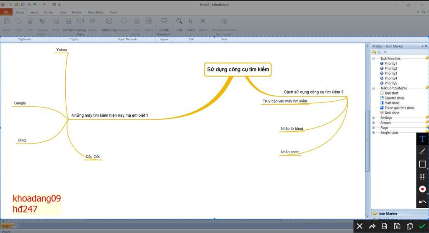Select the Quarter done marker

coord(392,98)
